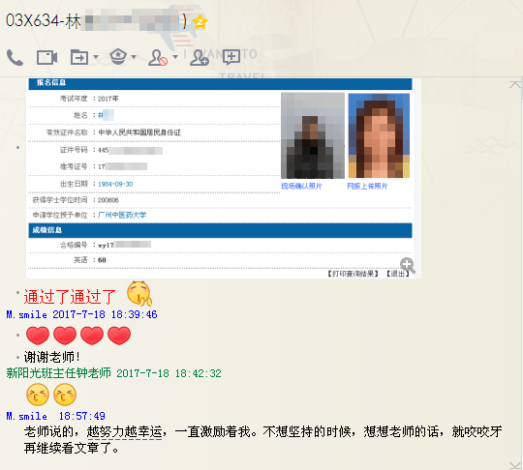
Task: Click the 网报上传照片 link
Action: click(x=367, y=187)
